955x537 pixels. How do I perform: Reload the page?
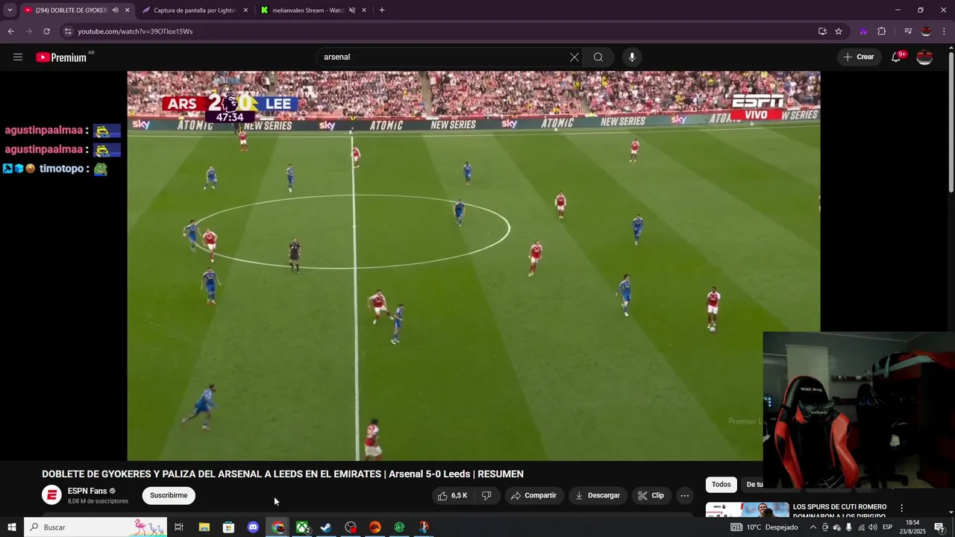[46, 31]
